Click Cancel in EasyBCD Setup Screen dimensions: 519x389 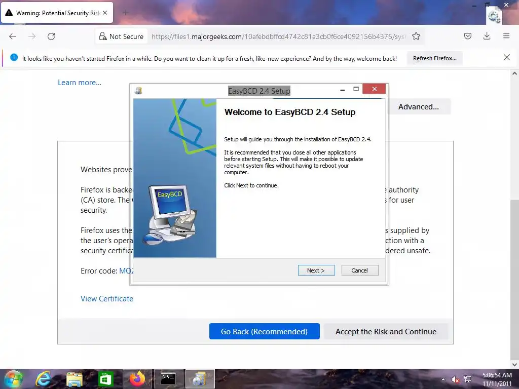pos(360,270)
